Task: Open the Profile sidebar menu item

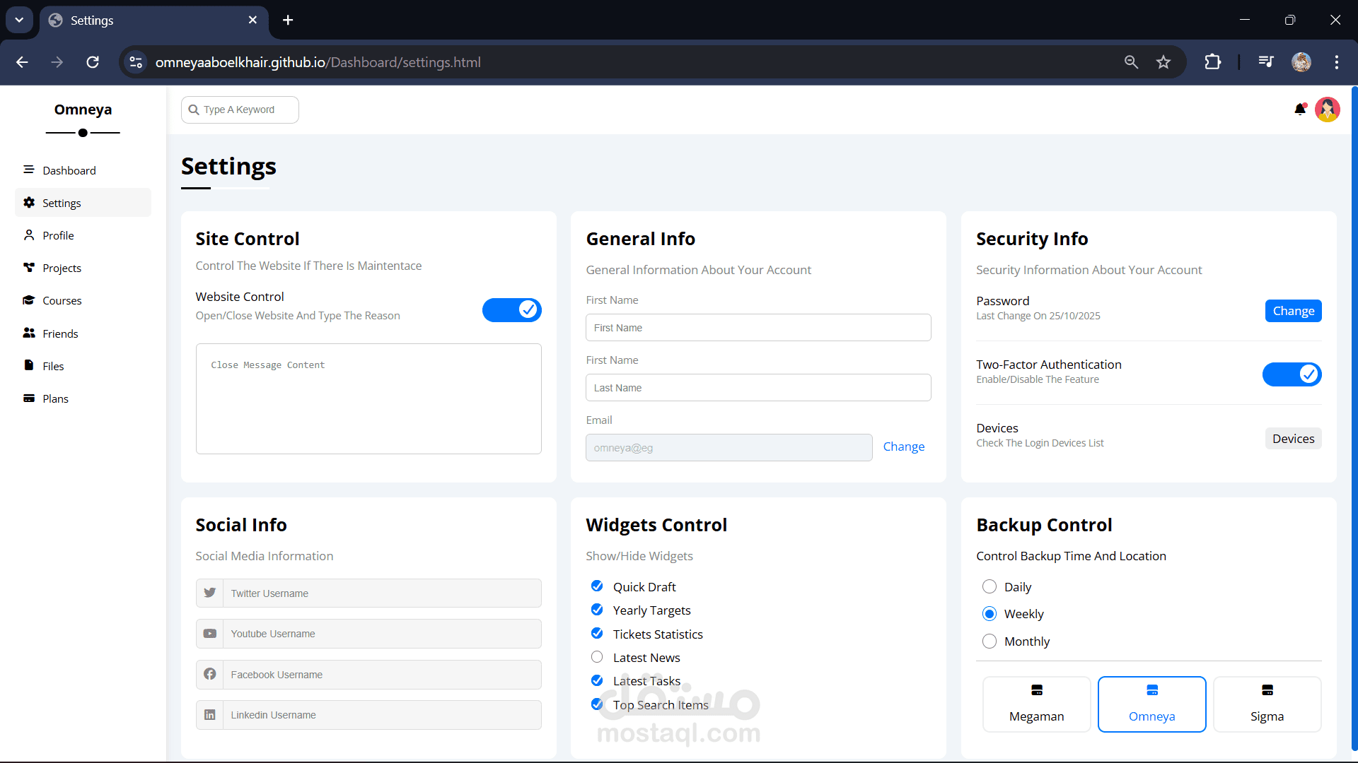Action: [58, 235]
